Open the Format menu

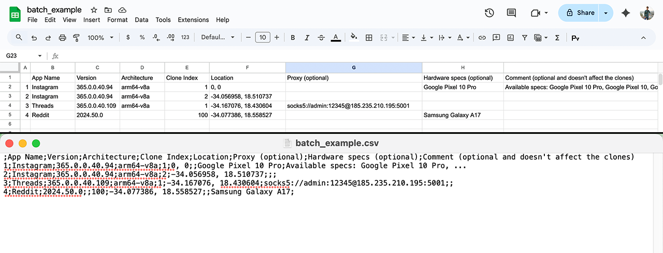118,20
